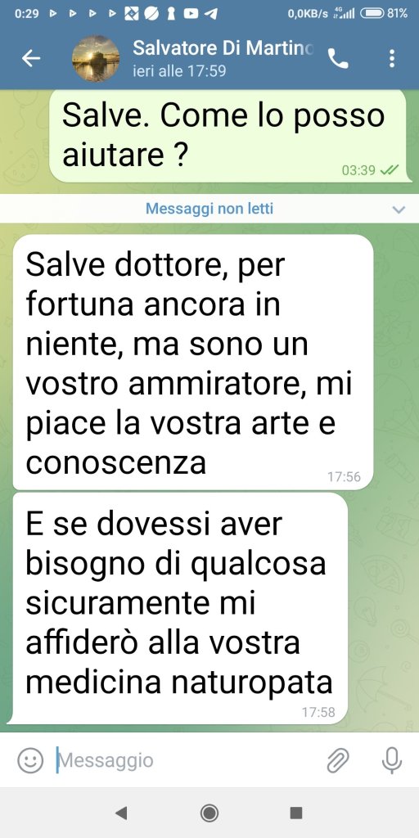Open Salvatore Di Martino's profile picture
The image size is (419, 838).
pyautogui.click(x=96, y=59)
